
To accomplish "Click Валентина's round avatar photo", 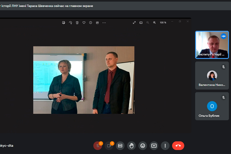I will coord(212,76).
